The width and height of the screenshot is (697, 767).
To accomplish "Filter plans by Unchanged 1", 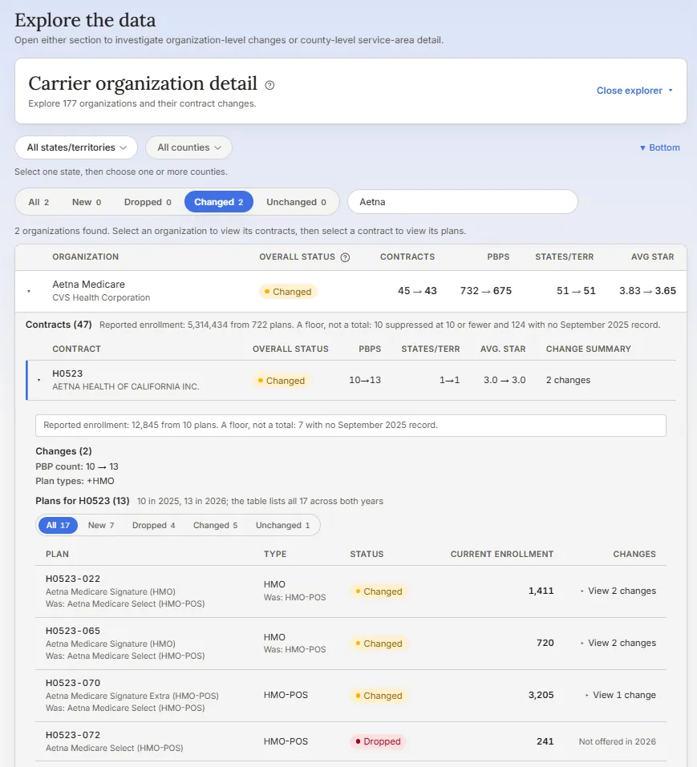I will [283, 525].
